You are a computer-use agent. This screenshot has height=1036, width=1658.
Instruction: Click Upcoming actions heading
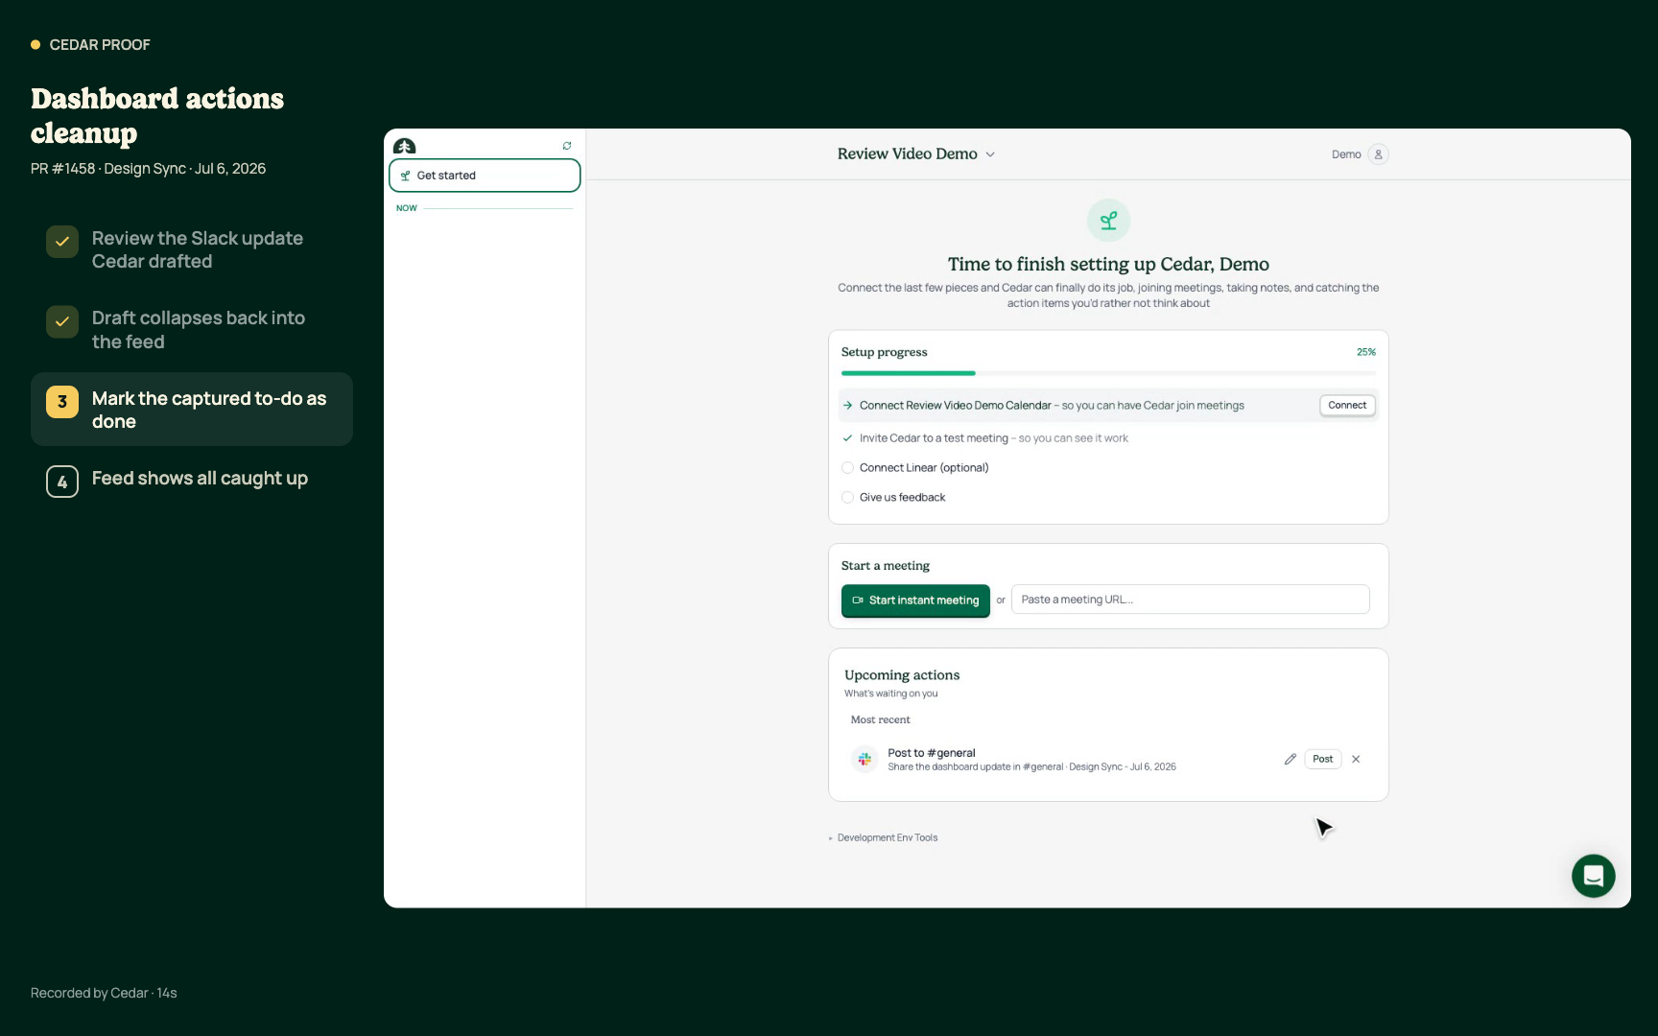(902, 675)
